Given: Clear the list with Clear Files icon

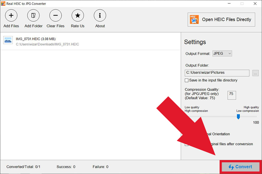Looking at the screenshot, I should [55, 16].
